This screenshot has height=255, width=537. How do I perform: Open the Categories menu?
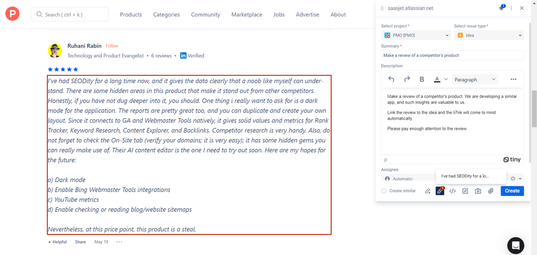pos(167,14)
